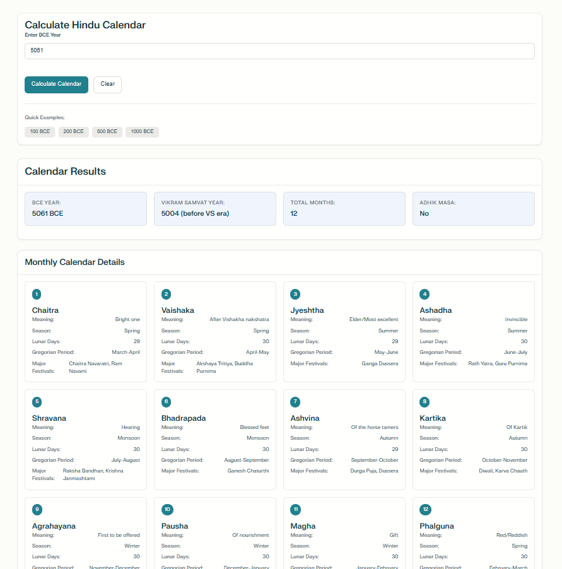Click the Shravana month name
562x569 pixels.
pos(49,418)
